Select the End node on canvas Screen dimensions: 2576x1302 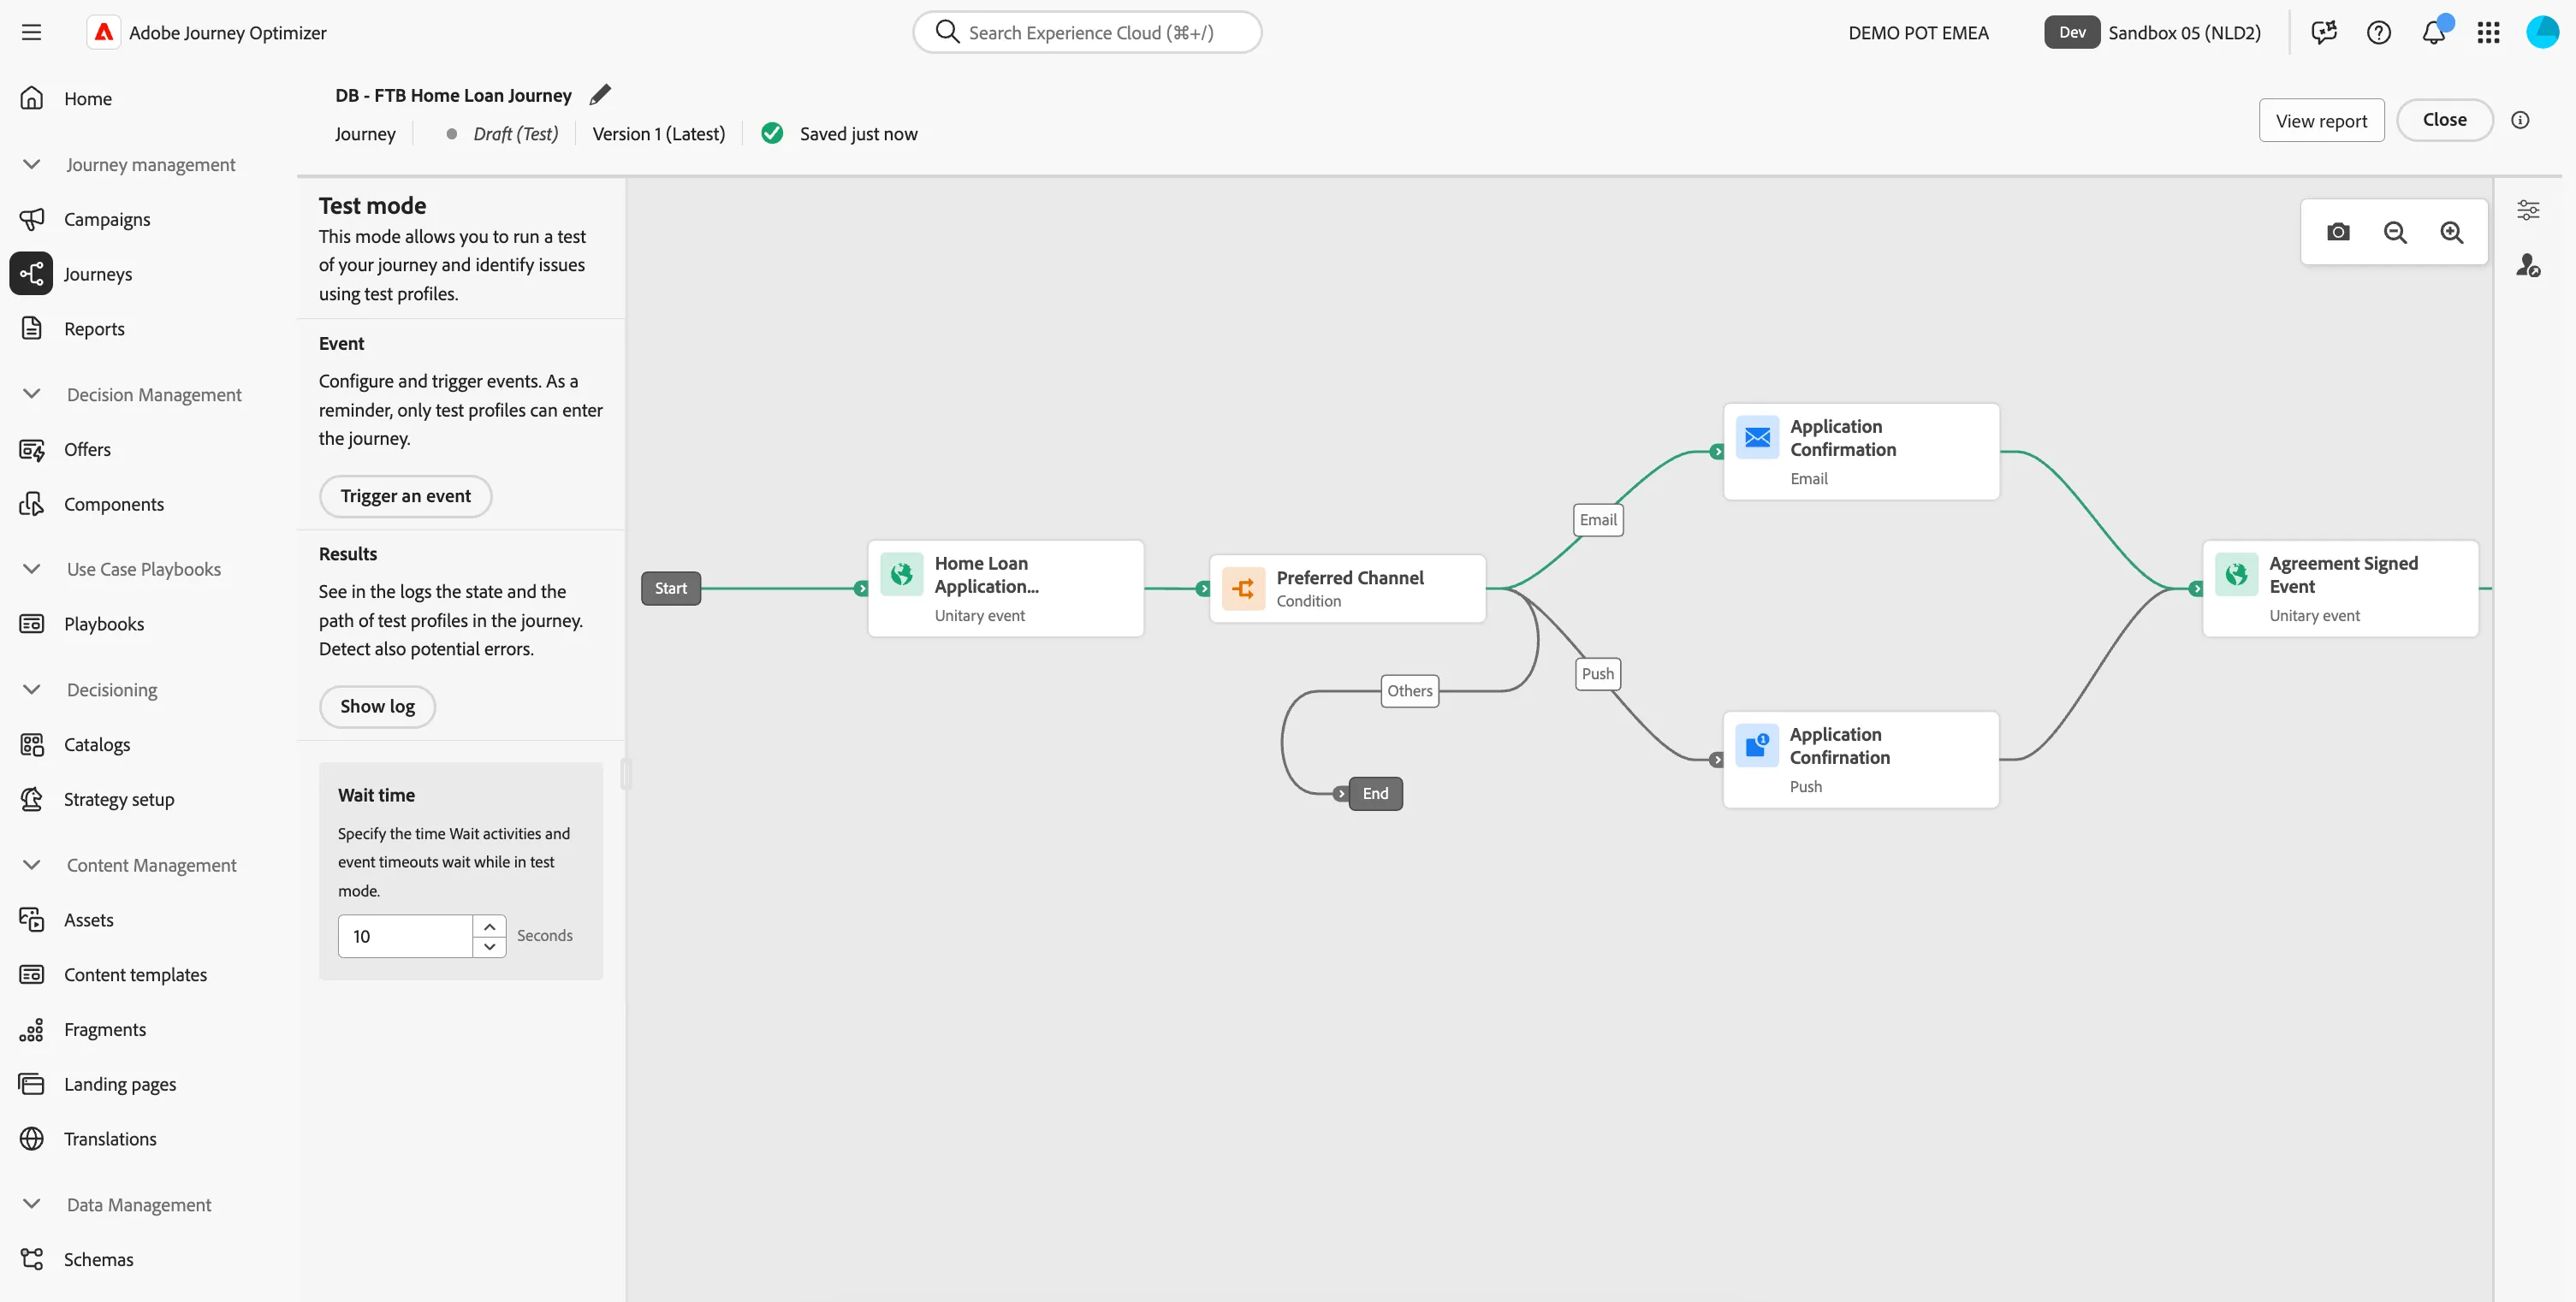pyautogui.click(x=1375, y=793)
